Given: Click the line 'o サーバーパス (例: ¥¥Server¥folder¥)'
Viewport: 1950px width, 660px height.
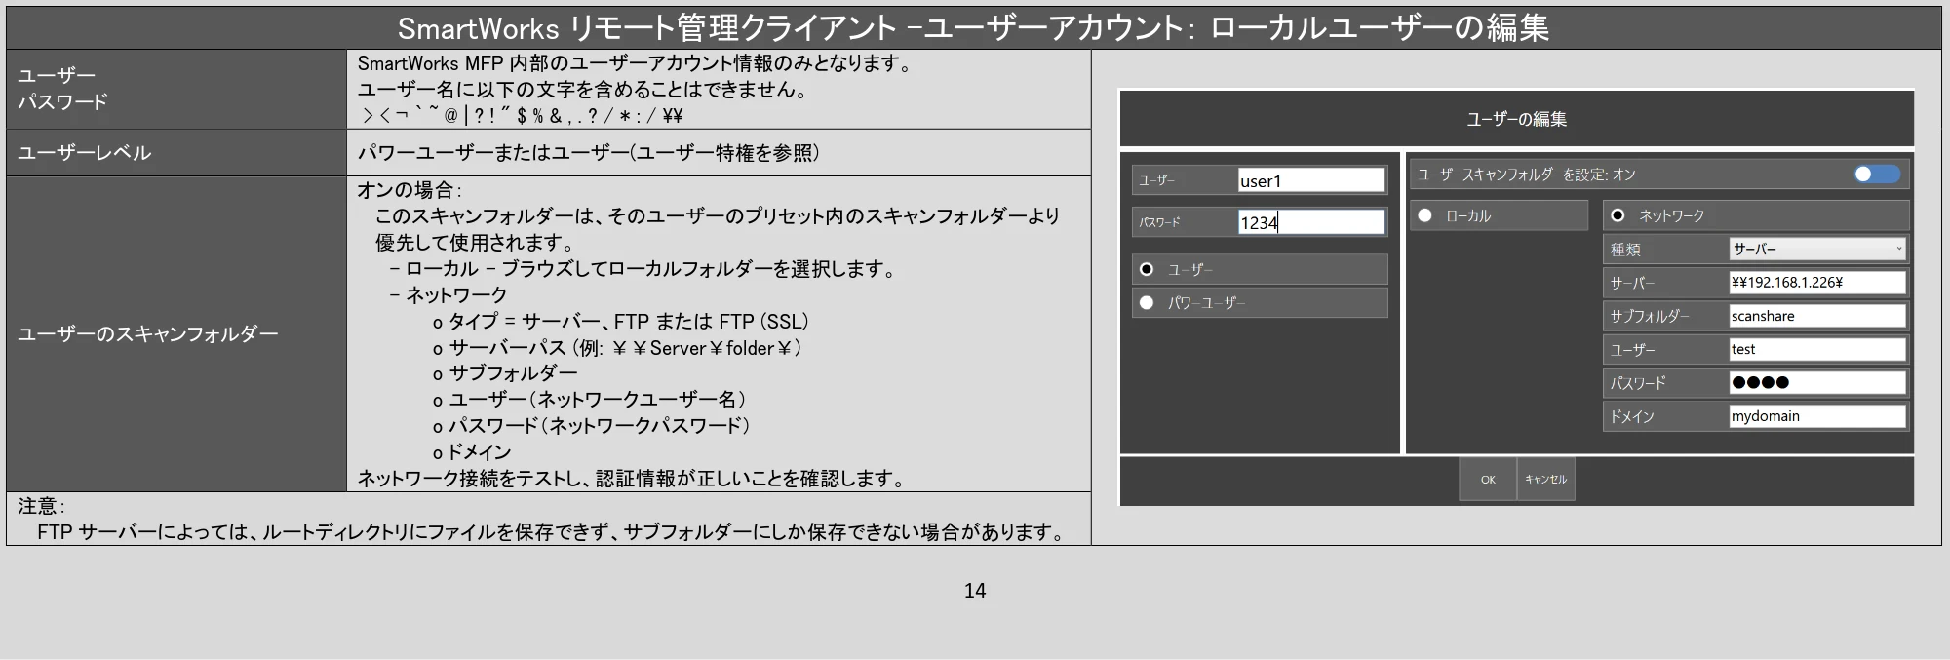Looking at the screenshot, I should tap(618, 348).
